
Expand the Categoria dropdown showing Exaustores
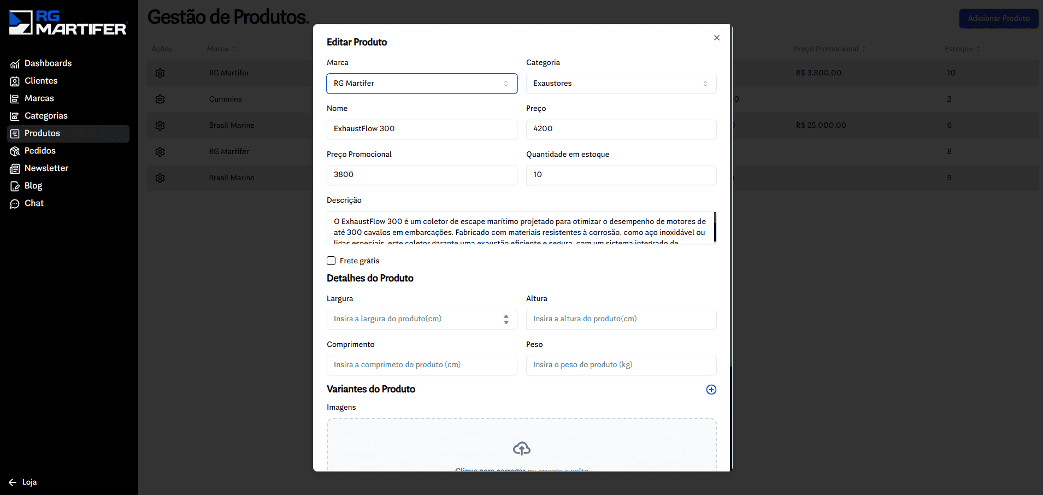pos(621,84)
